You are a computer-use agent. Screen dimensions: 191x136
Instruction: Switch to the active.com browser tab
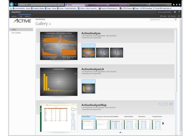(96, 5)
